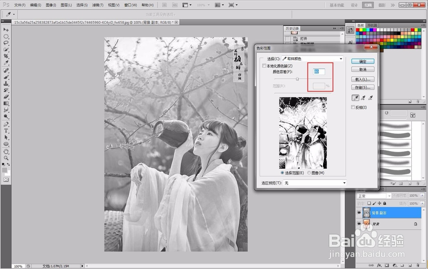Expand workspace list chevron in top bar
The height and width of the screenshot is (269, 428).
point(392,5)
